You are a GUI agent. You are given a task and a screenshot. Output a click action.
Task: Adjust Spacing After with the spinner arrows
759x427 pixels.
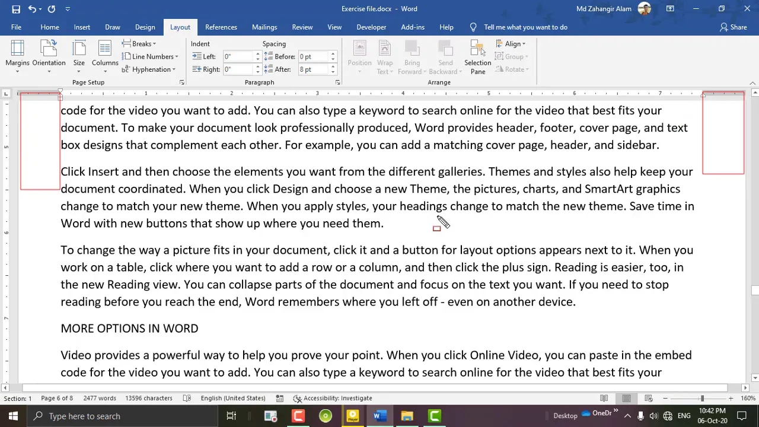(x=333, y=69)
